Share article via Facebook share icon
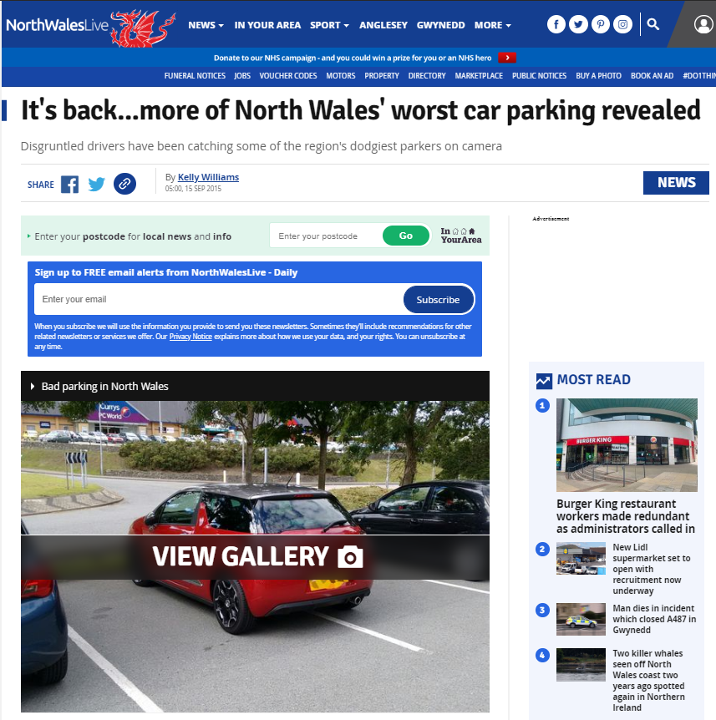Screen dimensions: 716x720 70,185
